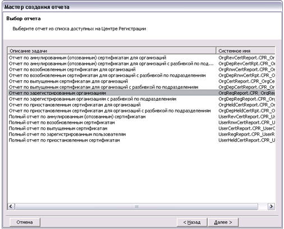
Task: Select Полный отчет по зарегистрированным пользователям
Action: (x=141, y=134)
